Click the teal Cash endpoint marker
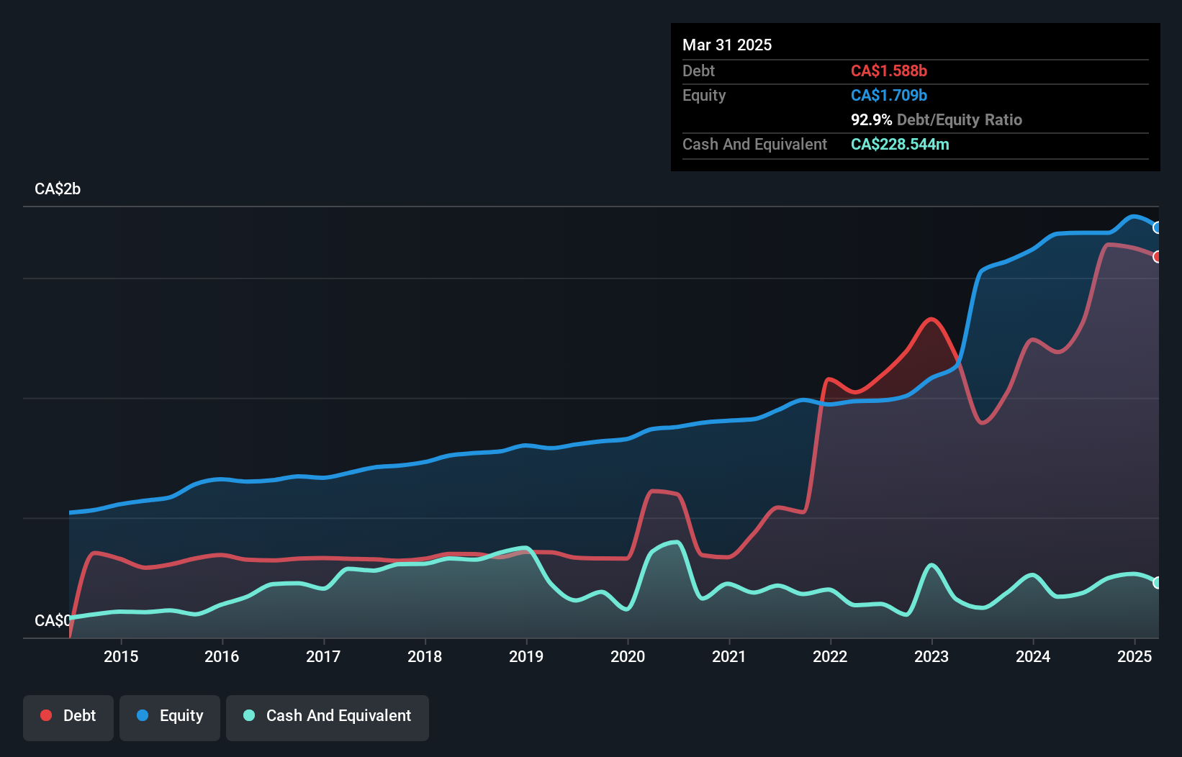Viewport: 1182px width, 757px height. point(1158,583)
